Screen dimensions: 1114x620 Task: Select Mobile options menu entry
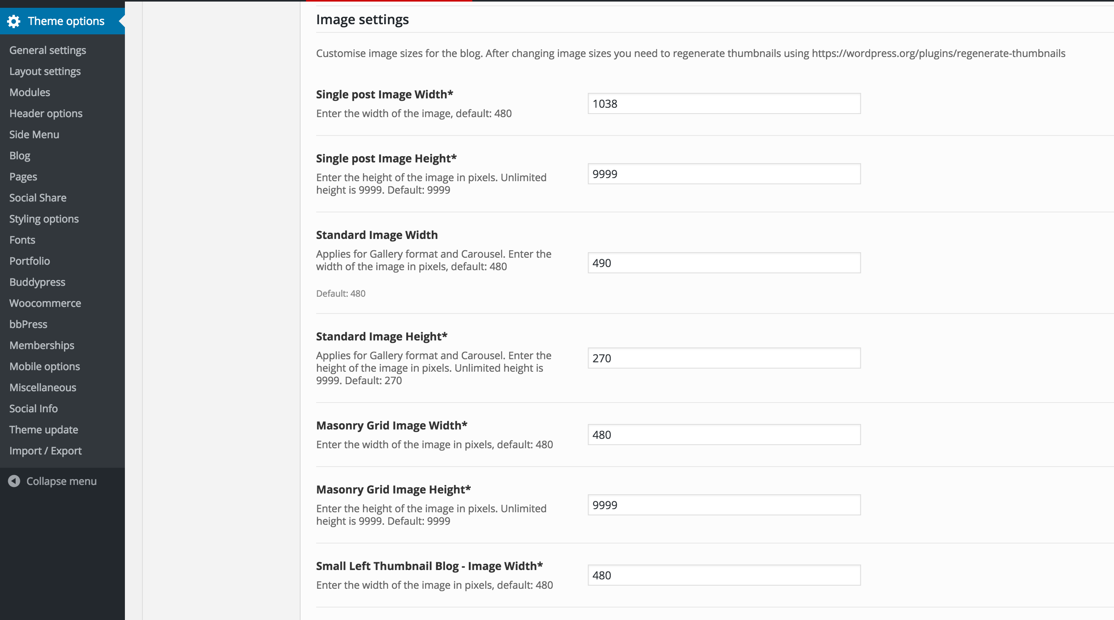pos(45,367)
